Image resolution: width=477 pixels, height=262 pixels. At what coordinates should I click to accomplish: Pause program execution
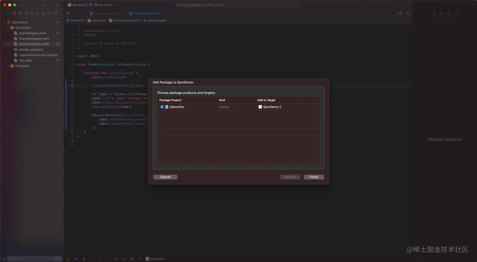tap(84, 259)
